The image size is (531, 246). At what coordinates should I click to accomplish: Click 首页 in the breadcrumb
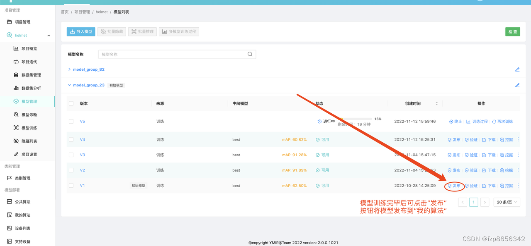(x=65, y=12)
